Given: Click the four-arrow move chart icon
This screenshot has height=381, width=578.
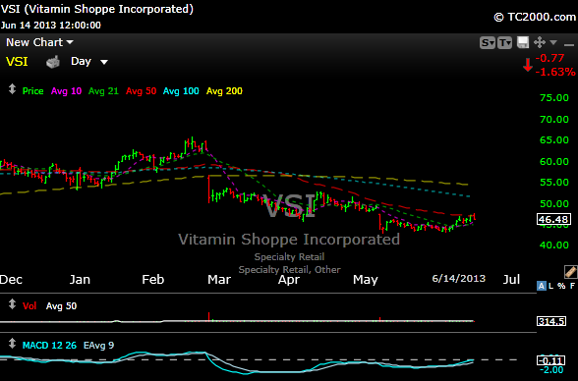Looking at the screenshot, I should pyautogui.click(x=540, y=42).
